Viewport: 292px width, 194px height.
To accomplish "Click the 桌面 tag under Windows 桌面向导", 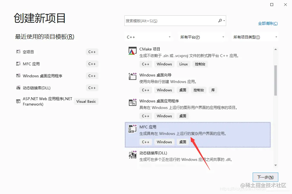I will (183, 90).
